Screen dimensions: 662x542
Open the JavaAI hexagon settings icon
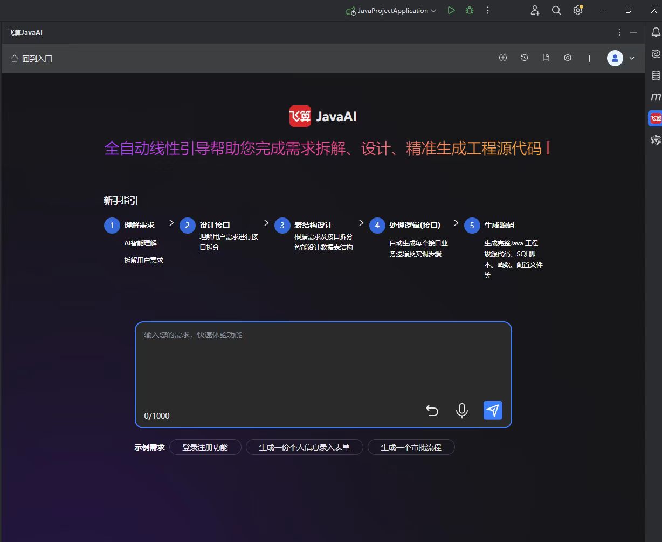point(568,58)
